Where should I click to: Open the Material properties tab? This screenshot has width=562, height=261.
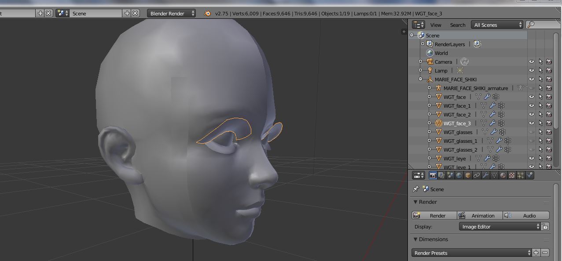[503, 175]
